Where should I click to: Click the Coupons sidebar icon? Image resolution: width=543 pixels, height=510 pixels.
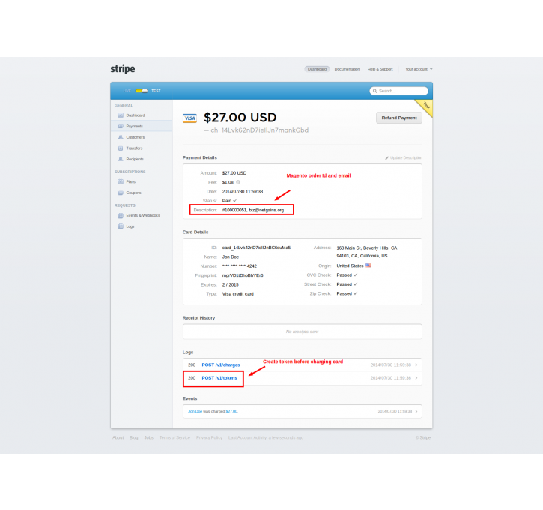click(x=121, y=193)
